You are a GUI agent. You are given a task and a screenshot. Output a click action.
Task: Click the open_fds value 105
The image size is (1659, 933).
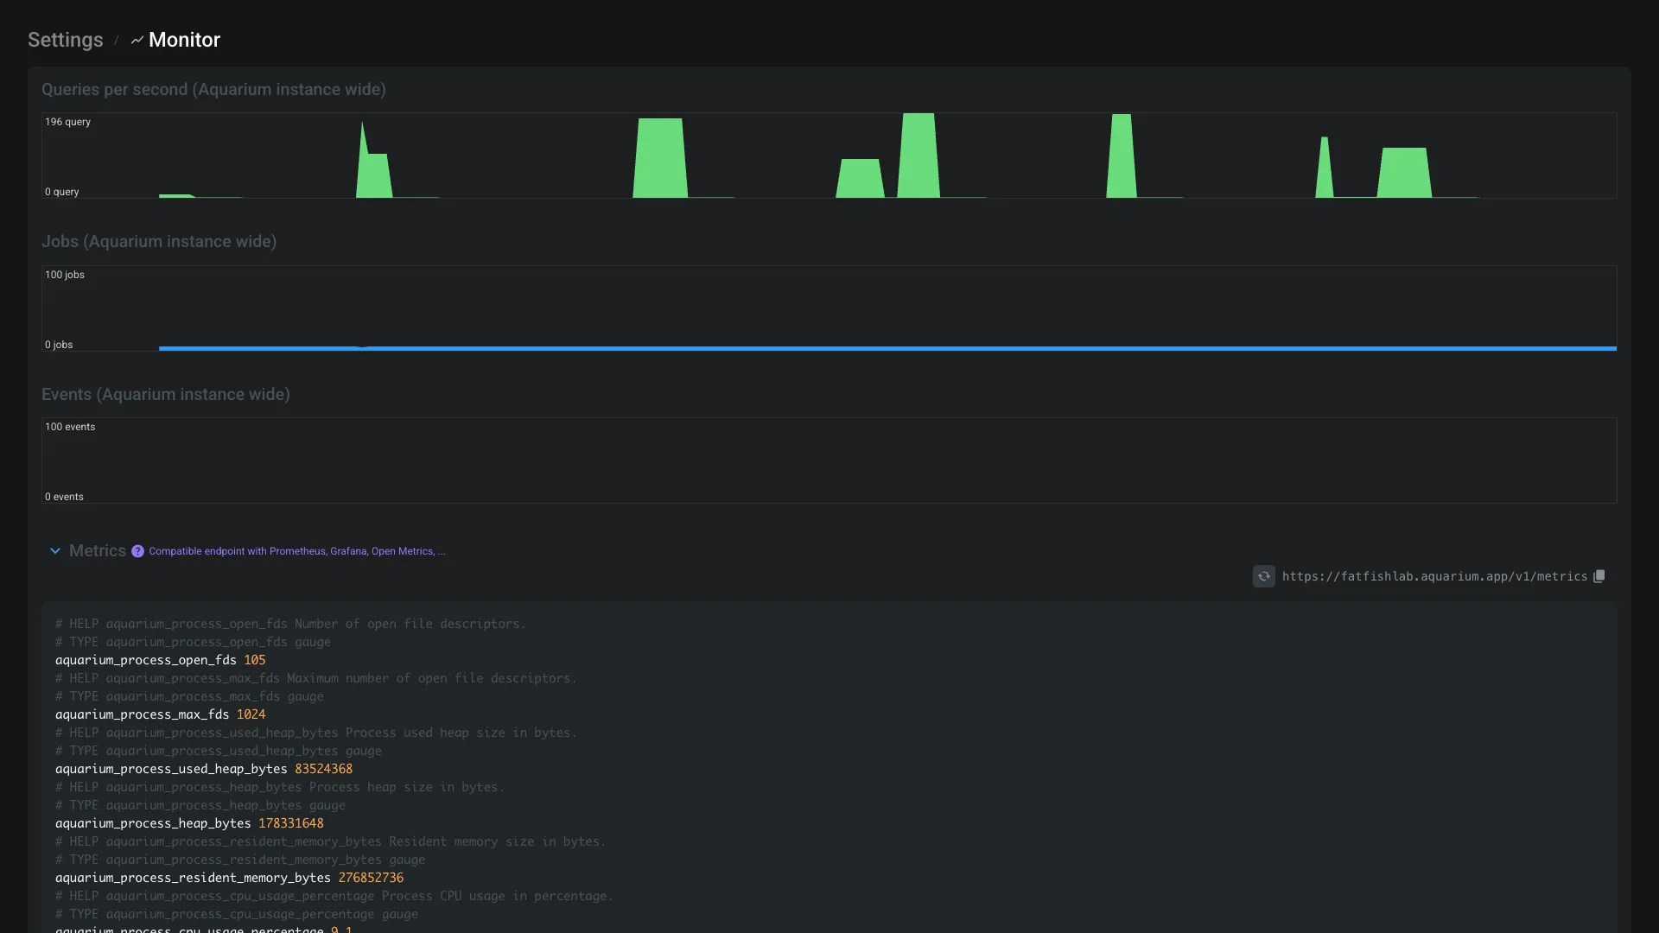point(255,660)
